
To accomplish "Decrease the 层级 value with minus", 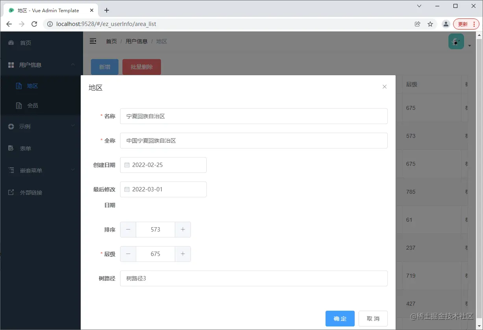I will click(x=128, y=254).
